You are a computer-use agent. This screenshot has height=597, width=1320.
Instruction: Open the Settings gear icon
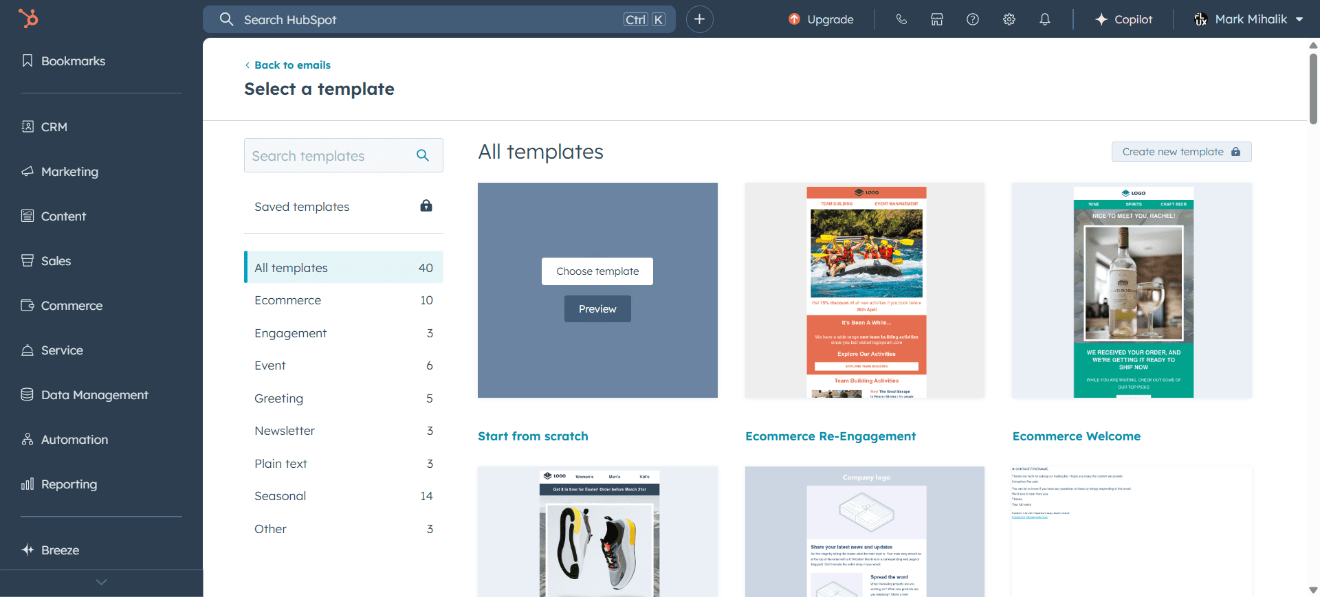click(x=1009, y=19)
